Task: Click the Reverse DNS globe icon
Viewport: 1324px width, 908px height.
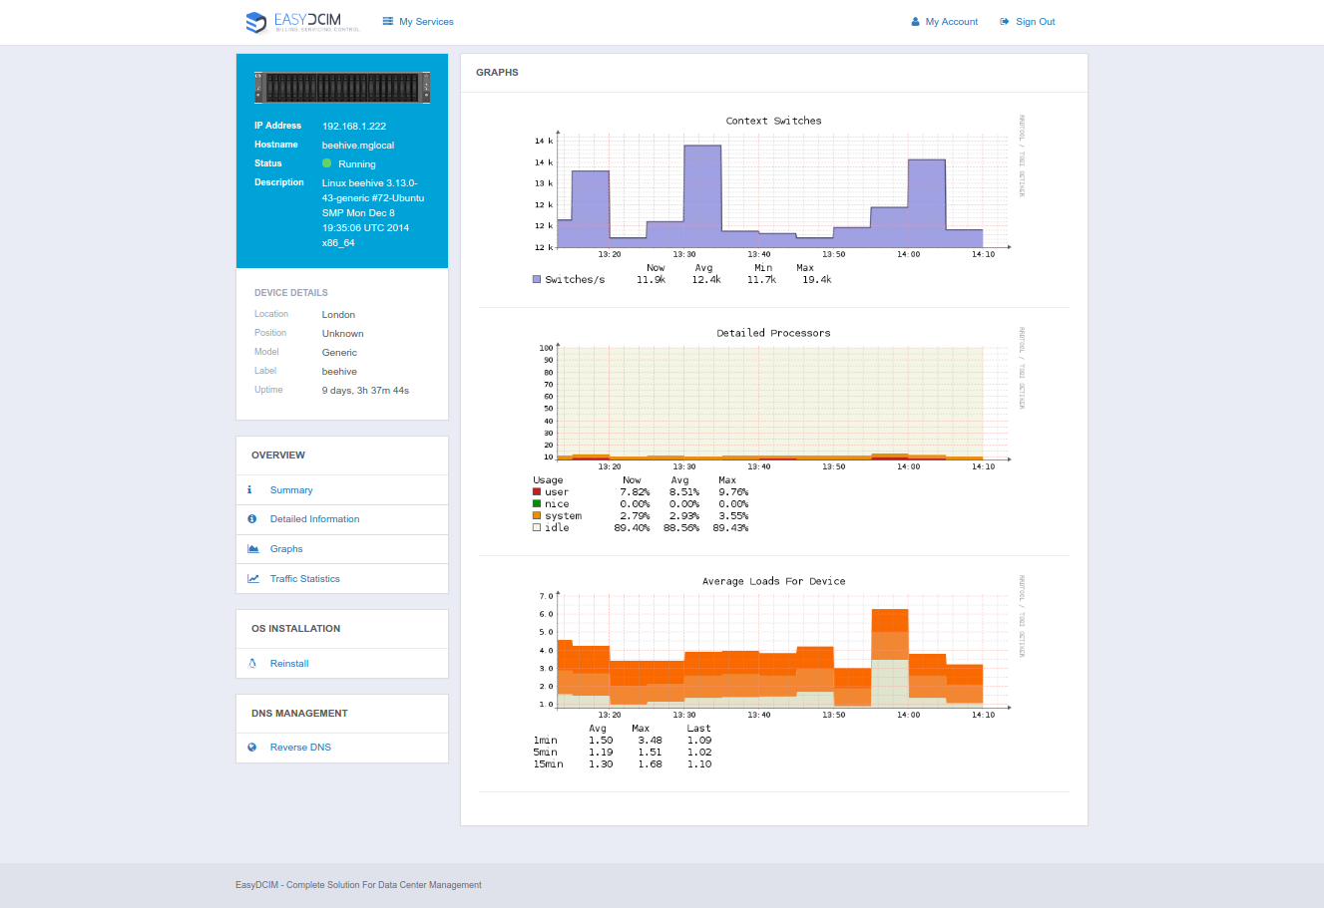Action: tap(252, 748)
